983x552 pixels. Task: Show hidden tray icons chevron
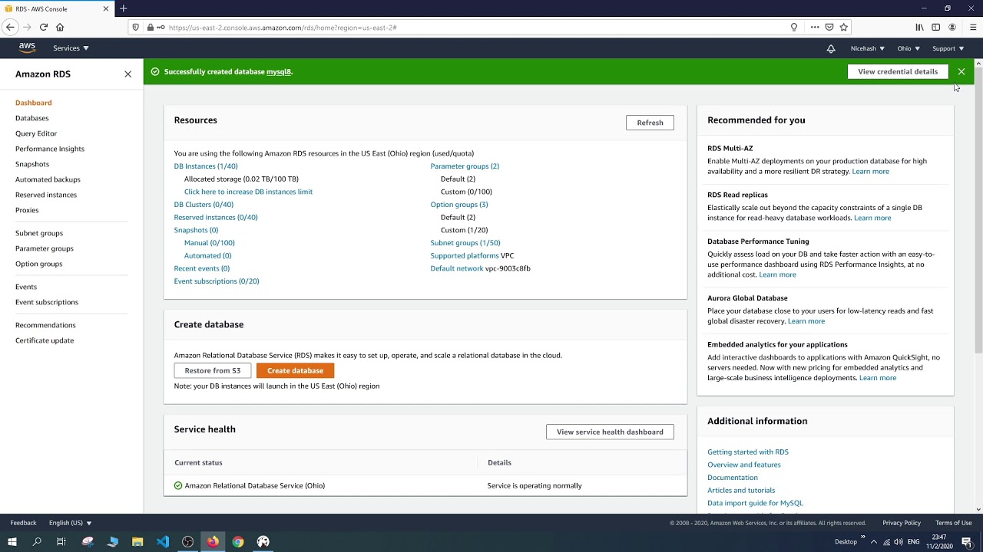(873, 541)
